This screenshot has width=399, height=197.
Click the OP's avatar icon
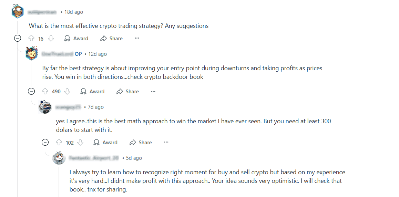click(x=32, y=53)
